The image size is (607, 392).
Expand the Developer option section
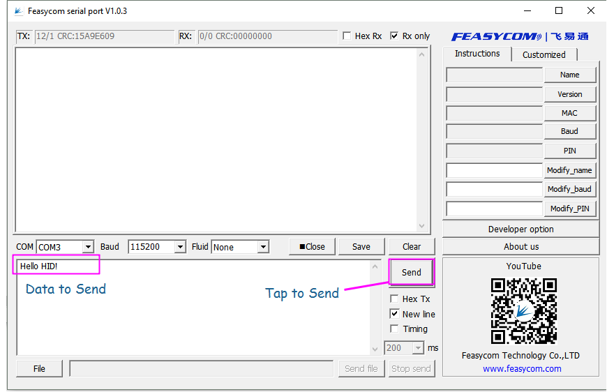click(520, 229)
